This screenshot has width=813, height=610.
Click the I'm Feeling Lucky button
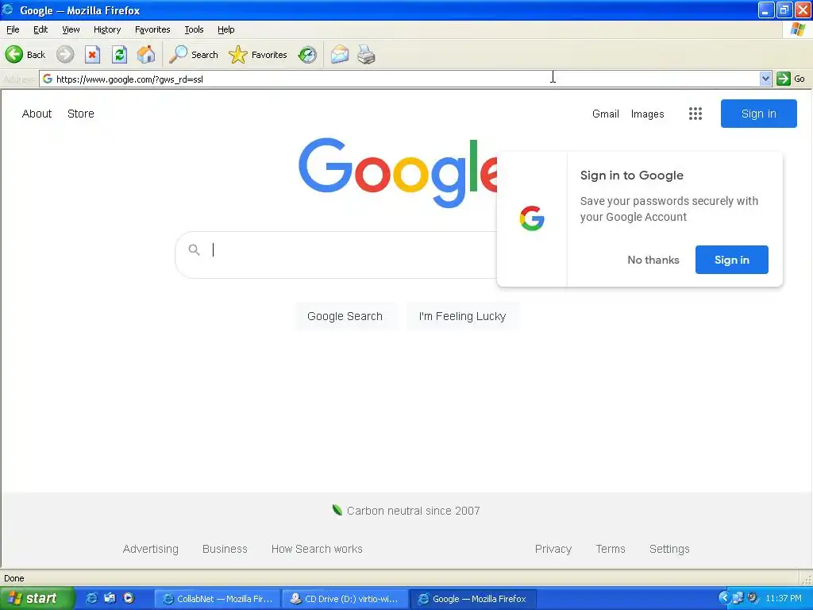pos(463,316)
